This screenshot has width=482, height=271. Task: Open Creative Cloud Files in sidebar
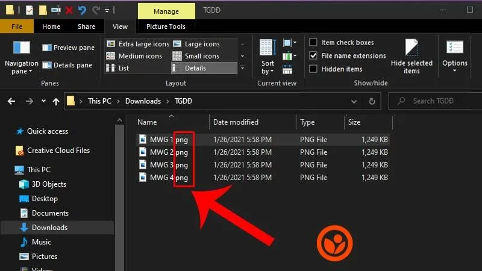[x=52, y=151]
